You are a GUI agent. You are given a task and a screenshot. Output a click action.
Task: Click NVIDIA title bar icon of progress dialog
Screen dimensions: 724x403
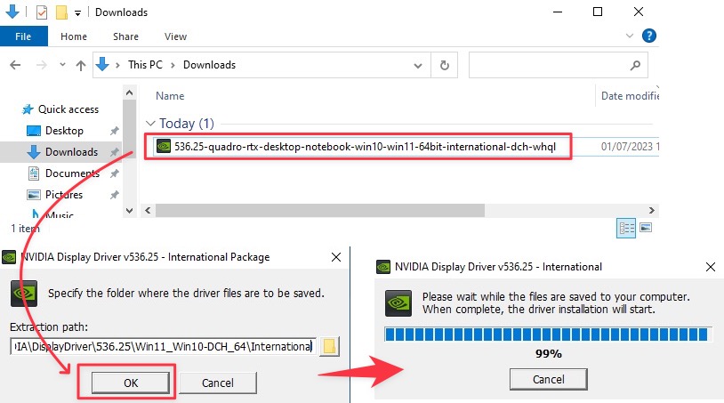383,267
